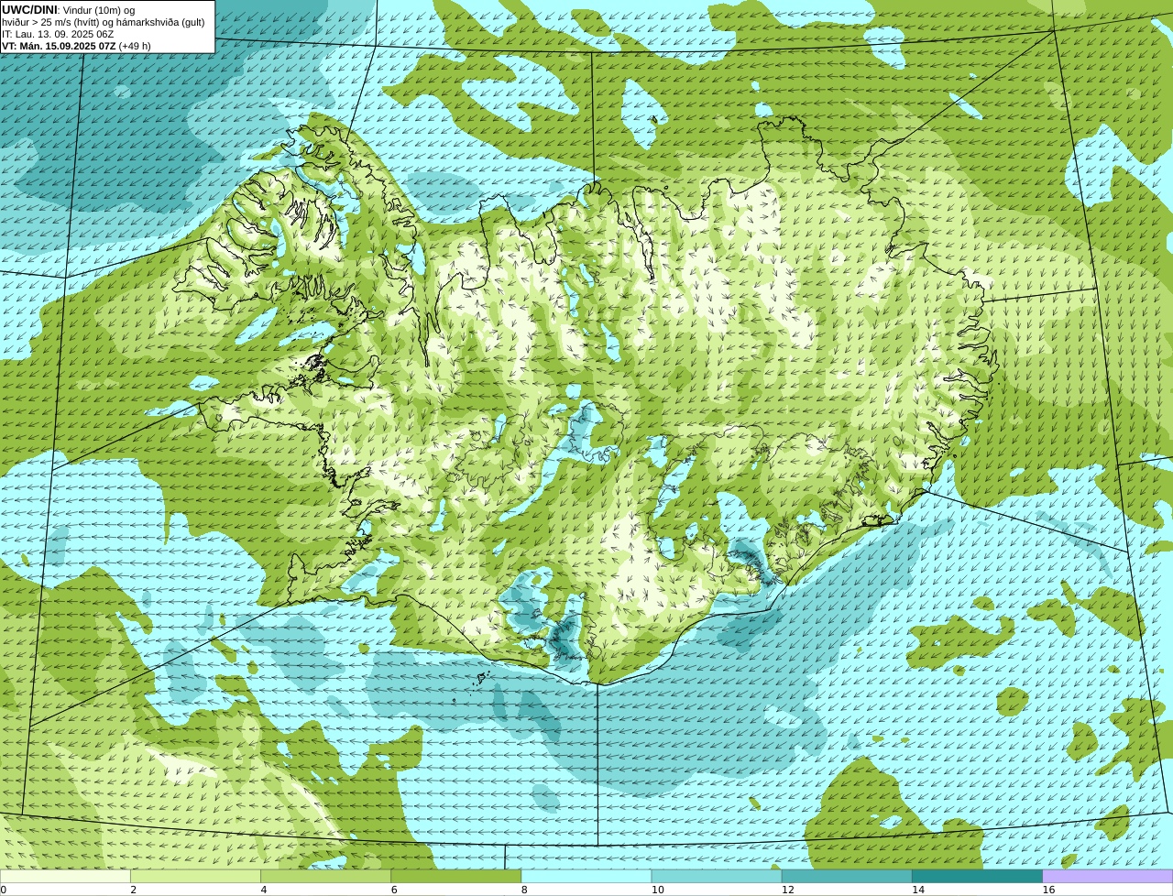Select the medium teal 12–14 m/s color segment
Screen dimensions: 1173x896
pos(847,876)
